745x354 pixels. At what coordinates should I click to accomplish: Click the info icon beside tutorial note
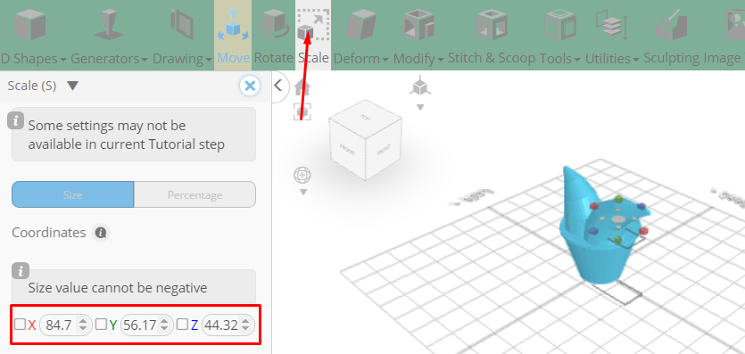pyautogui.click(x=16, y=121)
